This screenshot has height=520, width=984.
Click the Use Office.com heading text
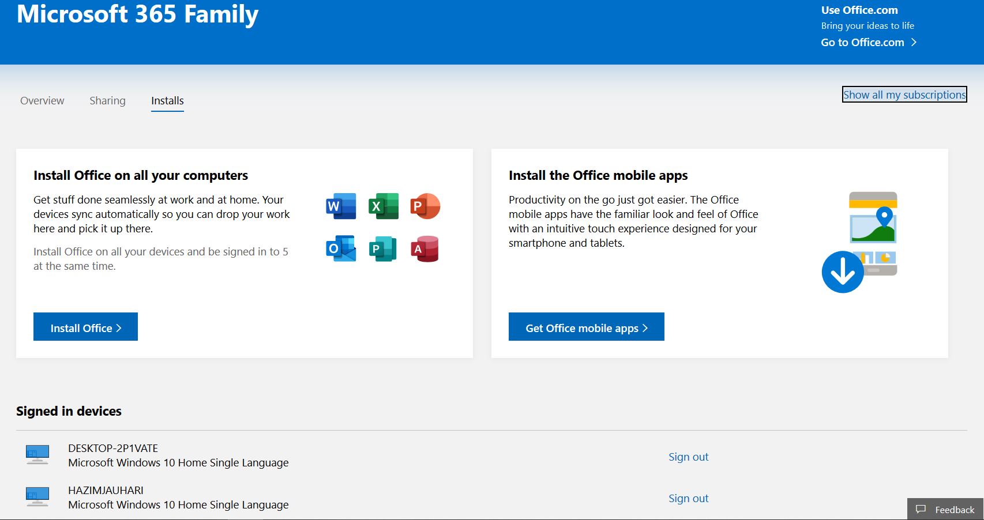[859, 10]
